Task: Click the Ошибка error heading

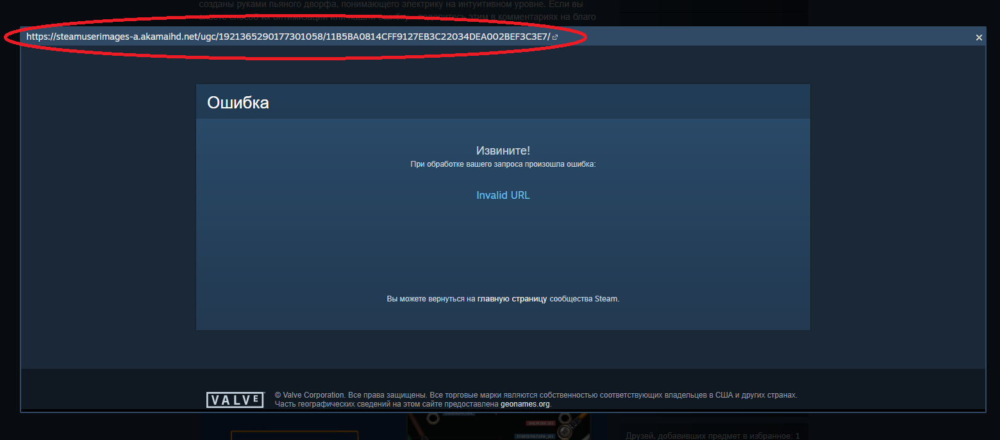Action: tap(238, 103)
